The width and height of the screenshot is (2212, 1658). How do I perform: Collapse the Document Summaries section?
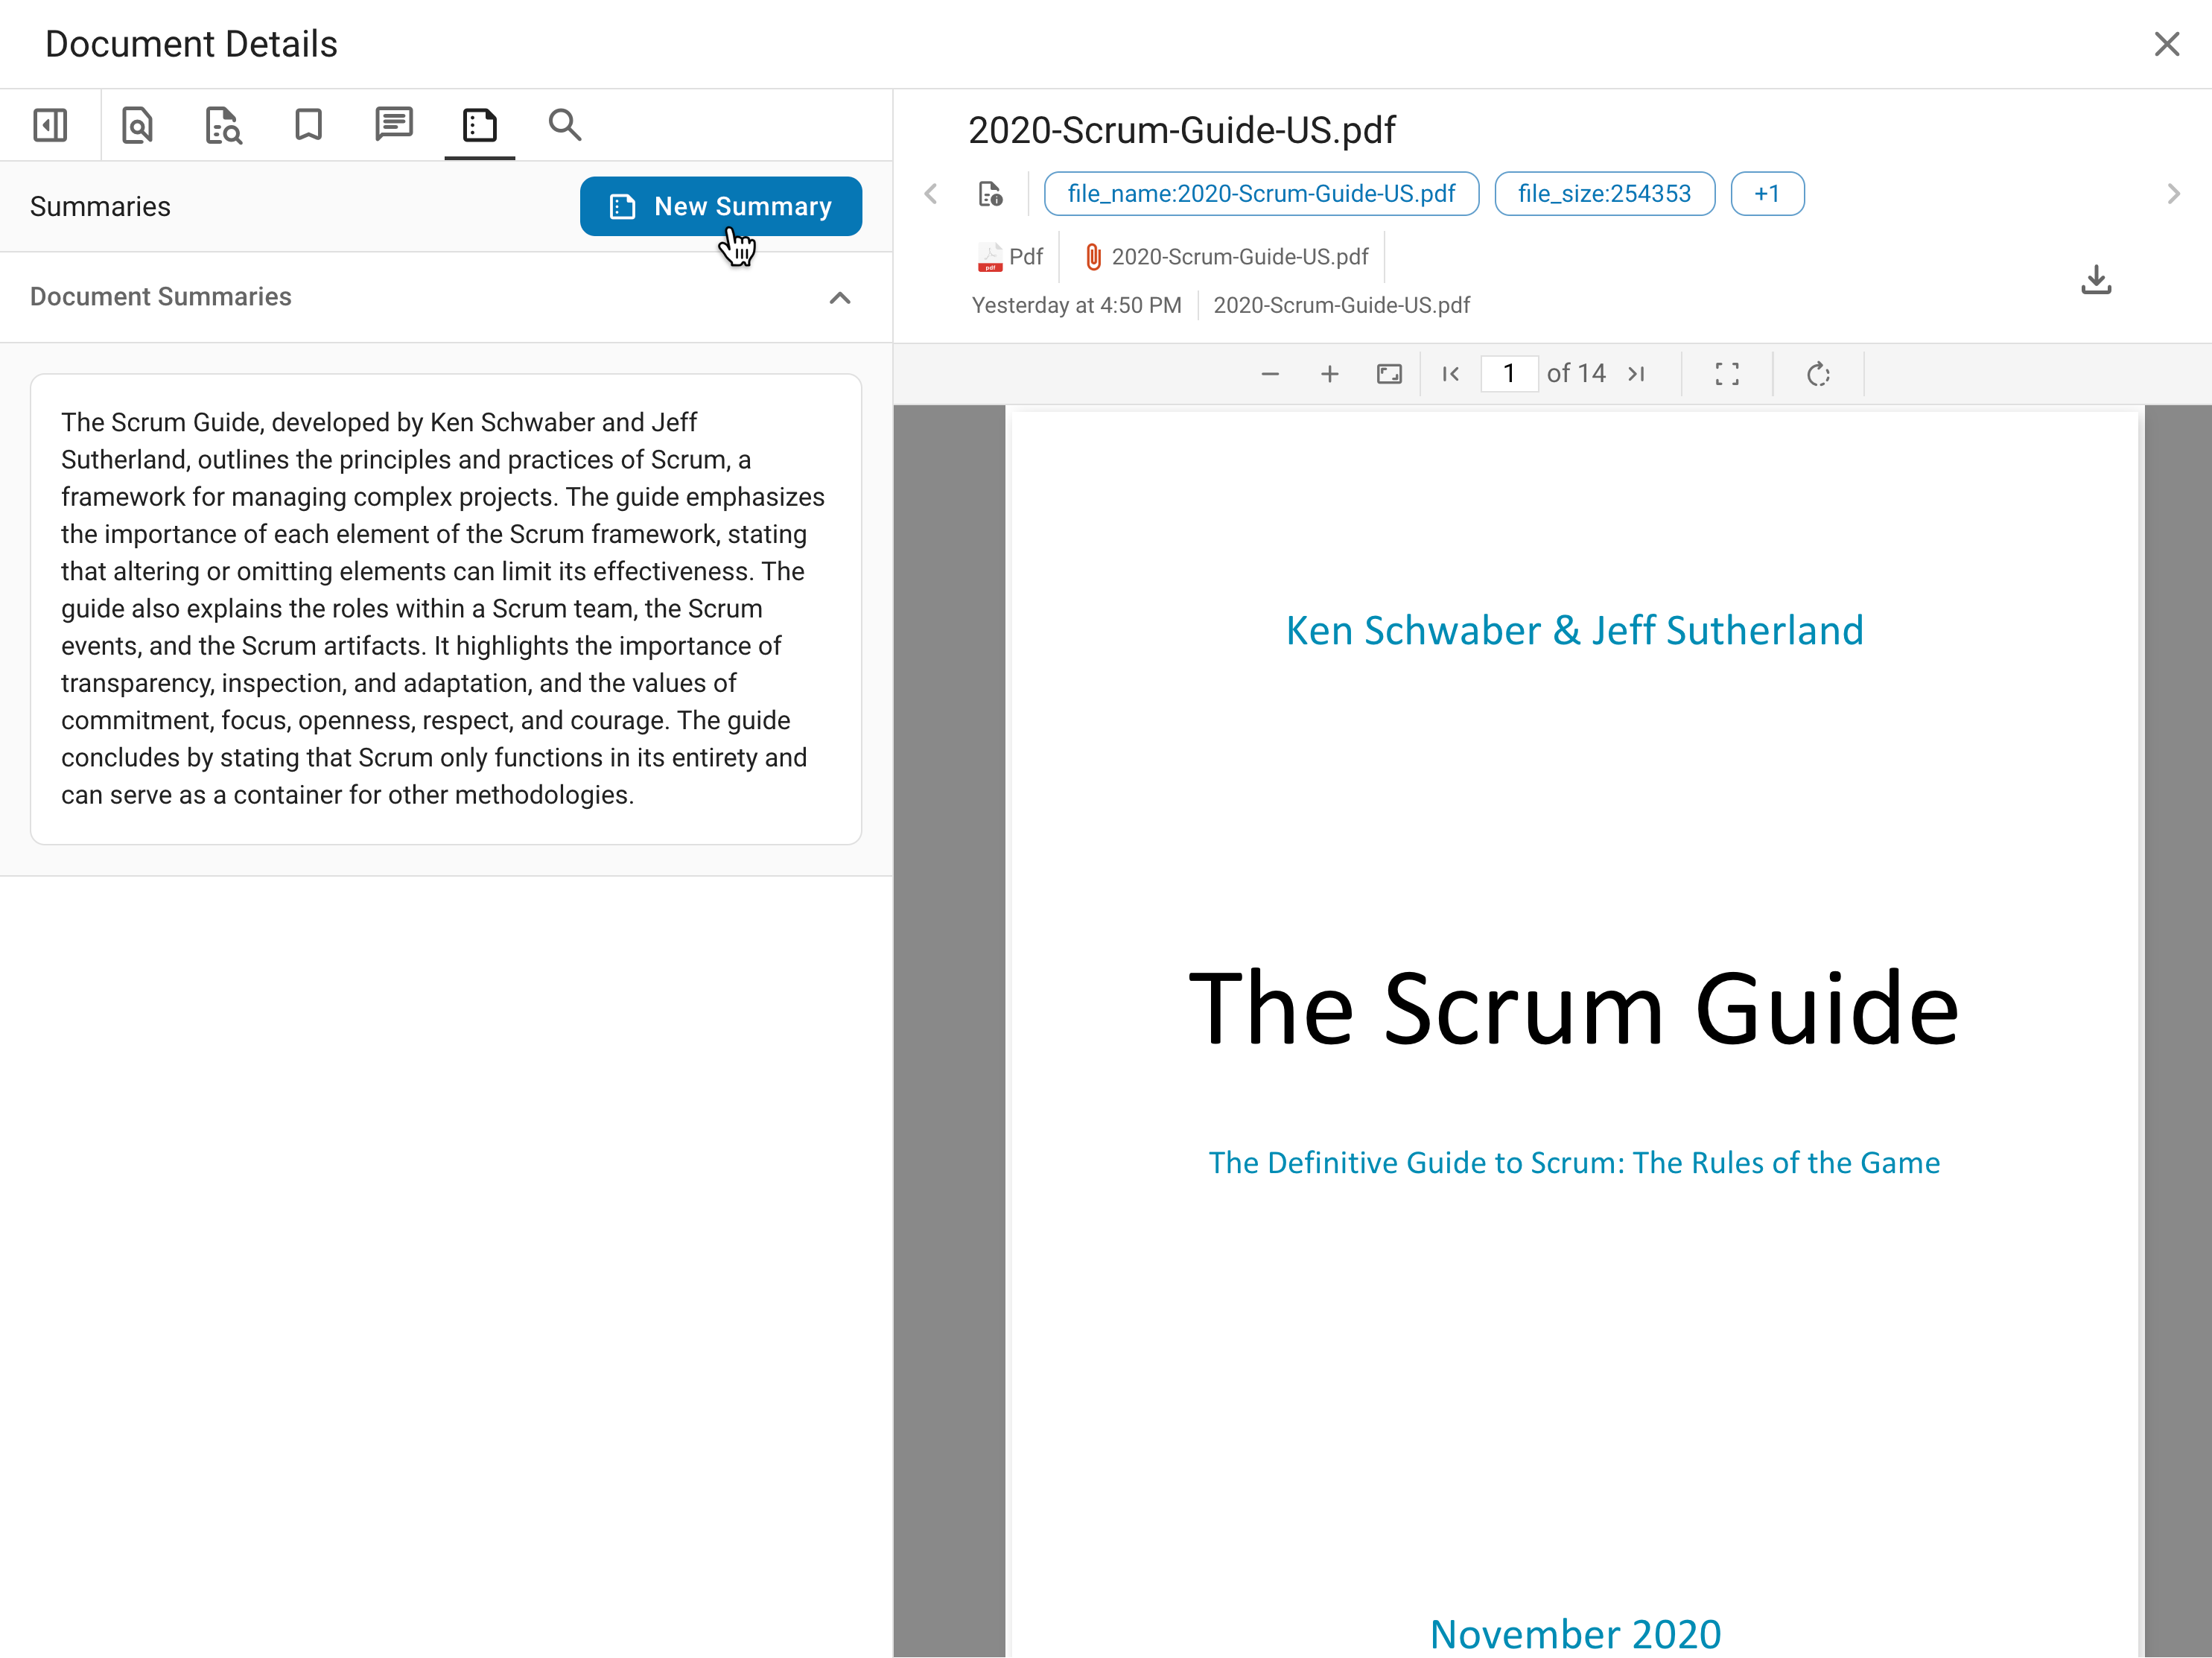840,297
